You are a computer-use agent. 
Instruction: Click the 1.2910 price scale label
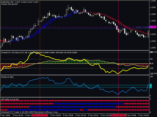[153, 1]
